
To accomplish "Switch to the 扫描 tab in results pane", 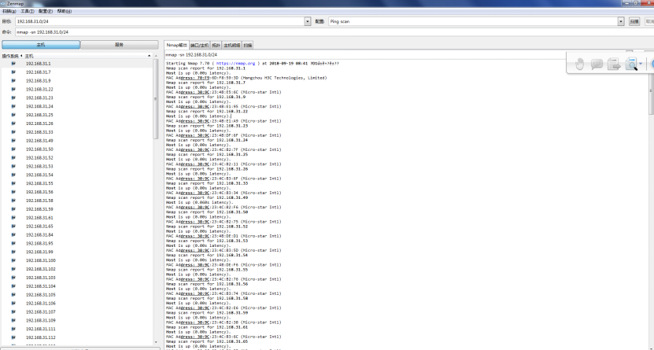I will coord(248,45).
